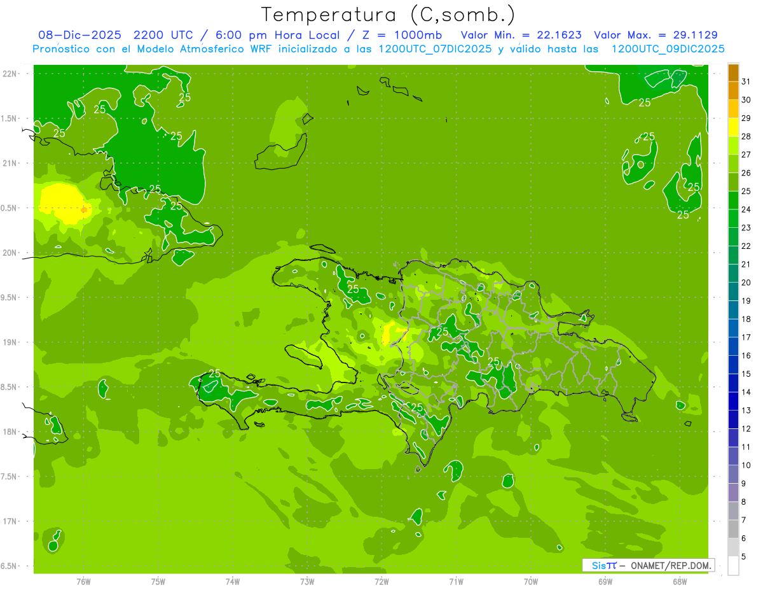The width and height of the screenshot is (763, 590).
Task: Click the "69W" longitude axis label
Action: tap(605, 582)
